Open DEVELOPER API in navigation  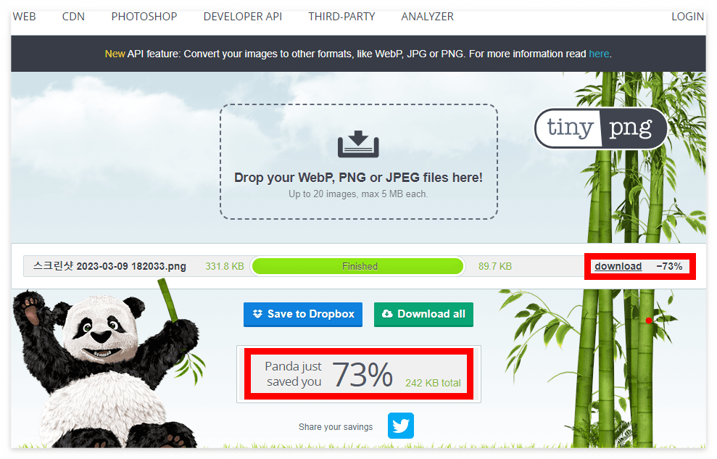pos(242,17)
